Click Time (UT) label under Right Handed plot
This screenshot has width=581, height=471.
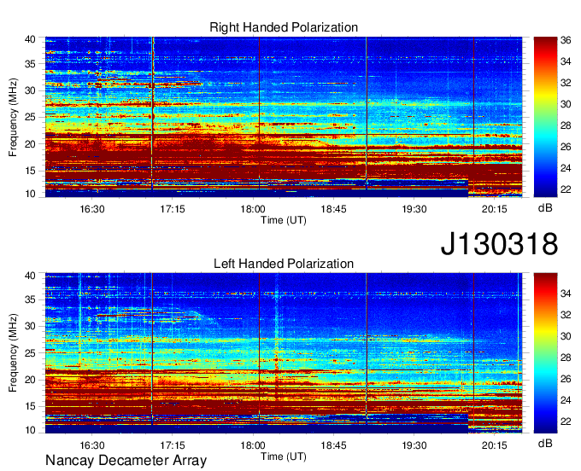[284, 220]
